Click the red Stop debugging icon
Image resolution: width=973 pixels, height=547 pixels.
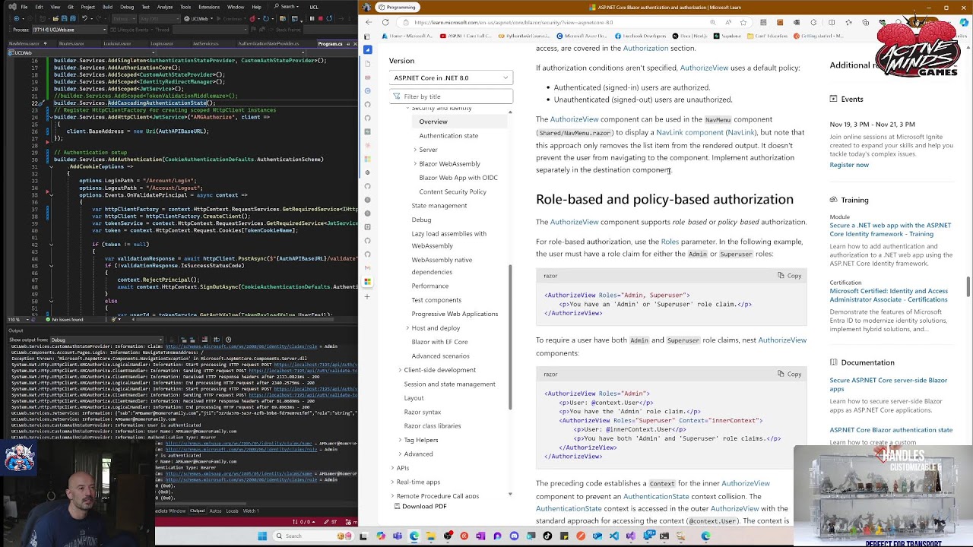click(320, 19)
